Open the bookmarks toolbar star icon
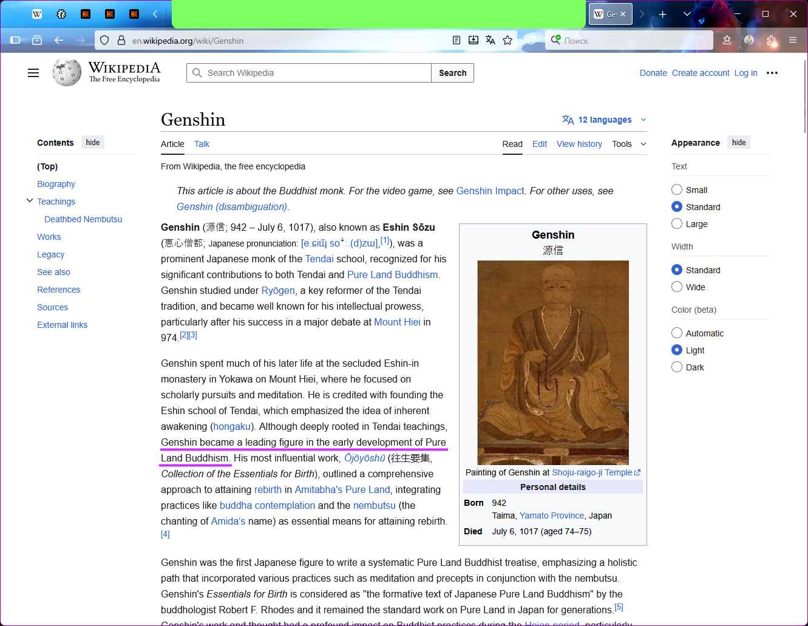The height and width of the screenshot is (626, 808). click(727, 40)
